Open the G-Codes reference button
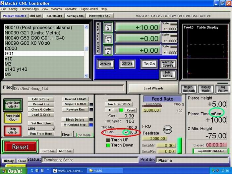The image size is (232, 174). 48,151
